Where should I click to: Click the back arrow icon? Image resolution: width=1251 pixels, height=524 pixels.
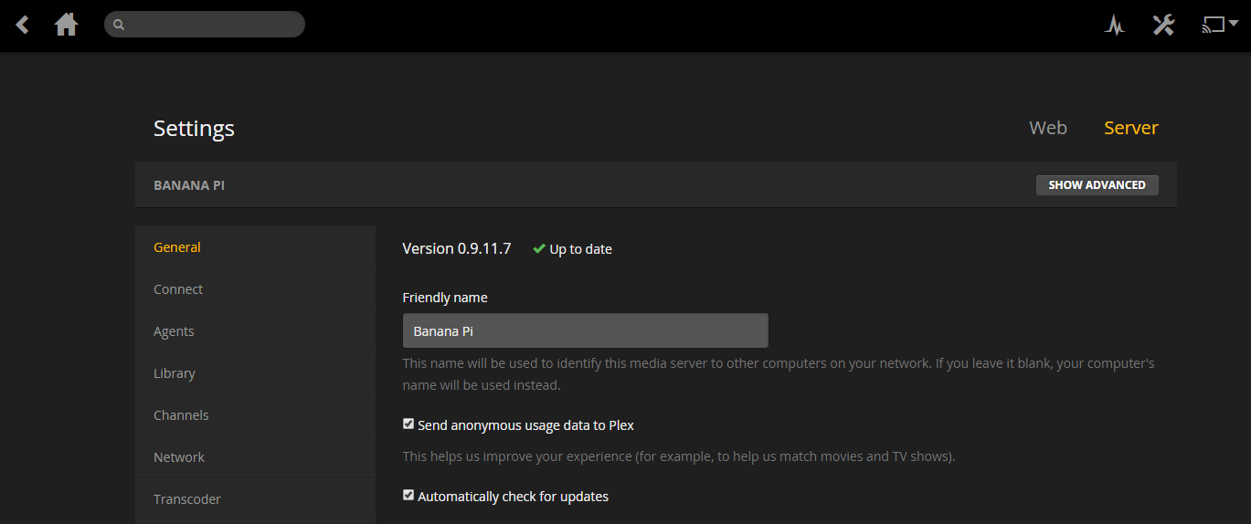23,25
